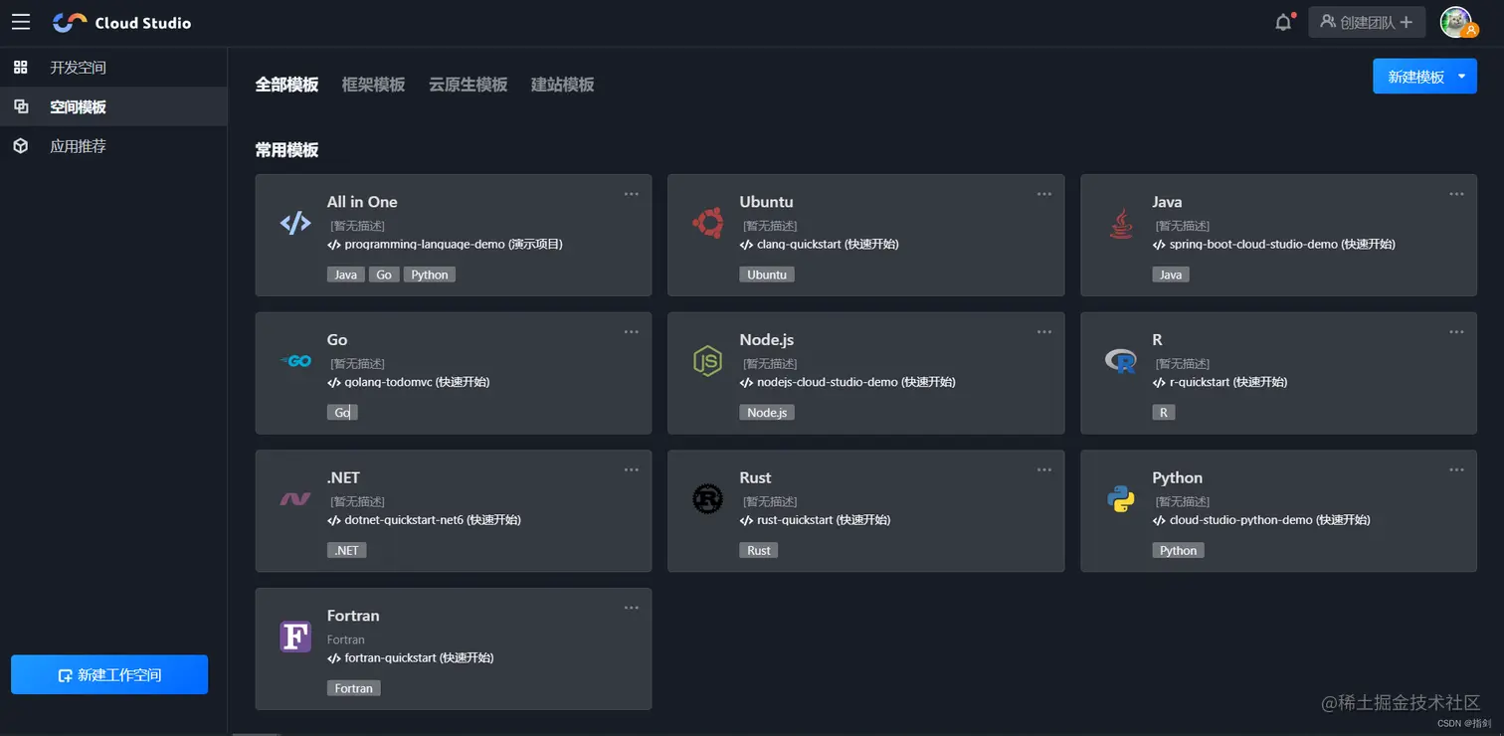Open the Rust card's more options dots
Viewport: 1504px width, 736px height.
[1044, 469]
